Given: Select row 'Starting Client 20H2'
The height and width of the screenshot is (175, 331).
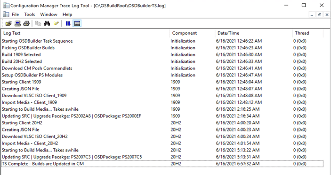Looking at the screenshot, I should pyautogui.click(x=162, y=123).
